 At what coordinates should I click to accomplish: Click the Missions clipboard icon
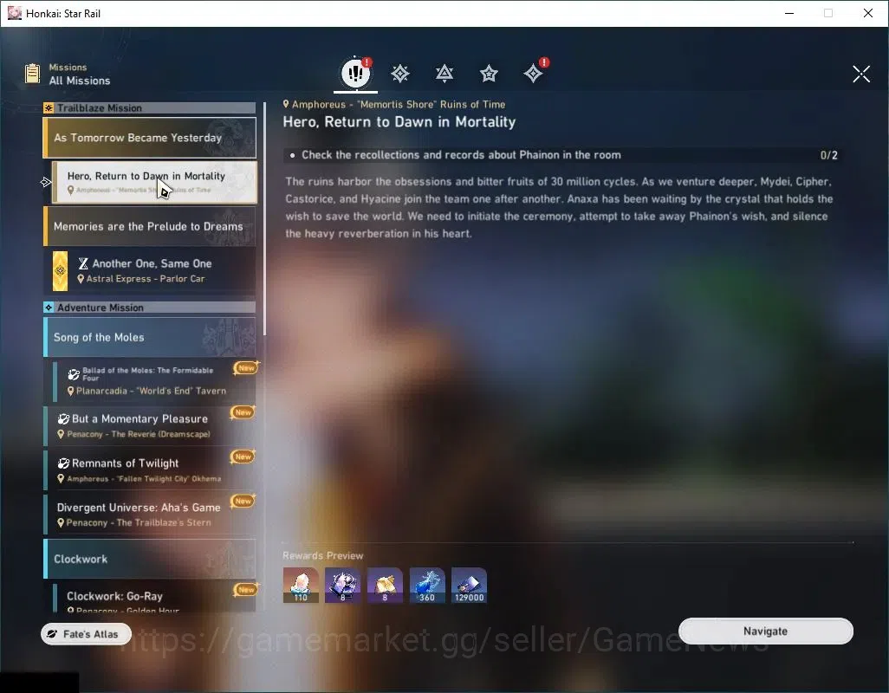(x=32, y=74)
